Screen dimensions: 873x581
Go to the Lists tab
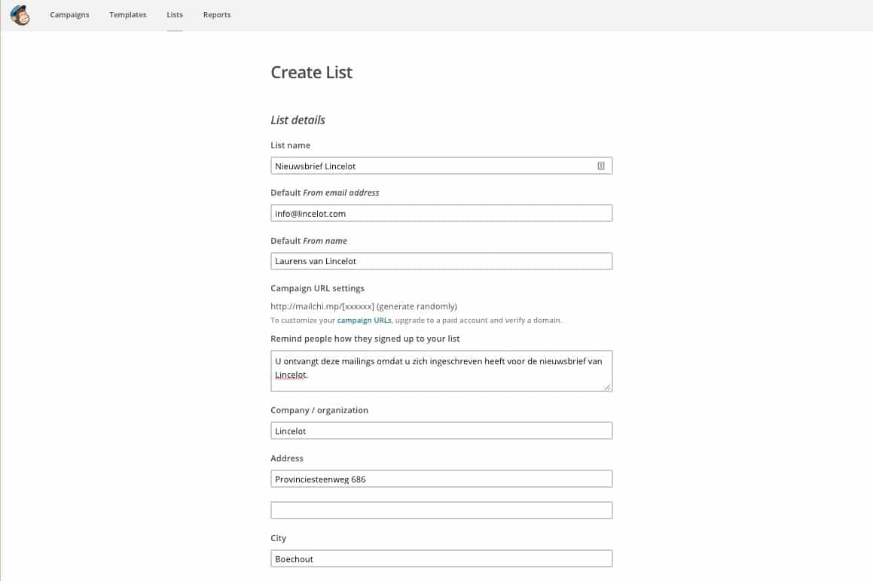pyautogui.click(x=175, y=15)
